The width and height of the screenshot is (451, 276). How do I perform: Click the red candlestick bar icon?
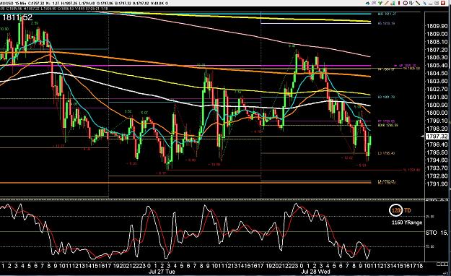399,3
